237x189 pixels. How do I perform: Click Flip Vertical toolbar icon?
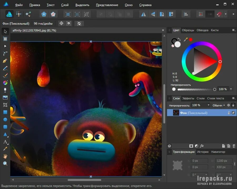pos(153,14)
